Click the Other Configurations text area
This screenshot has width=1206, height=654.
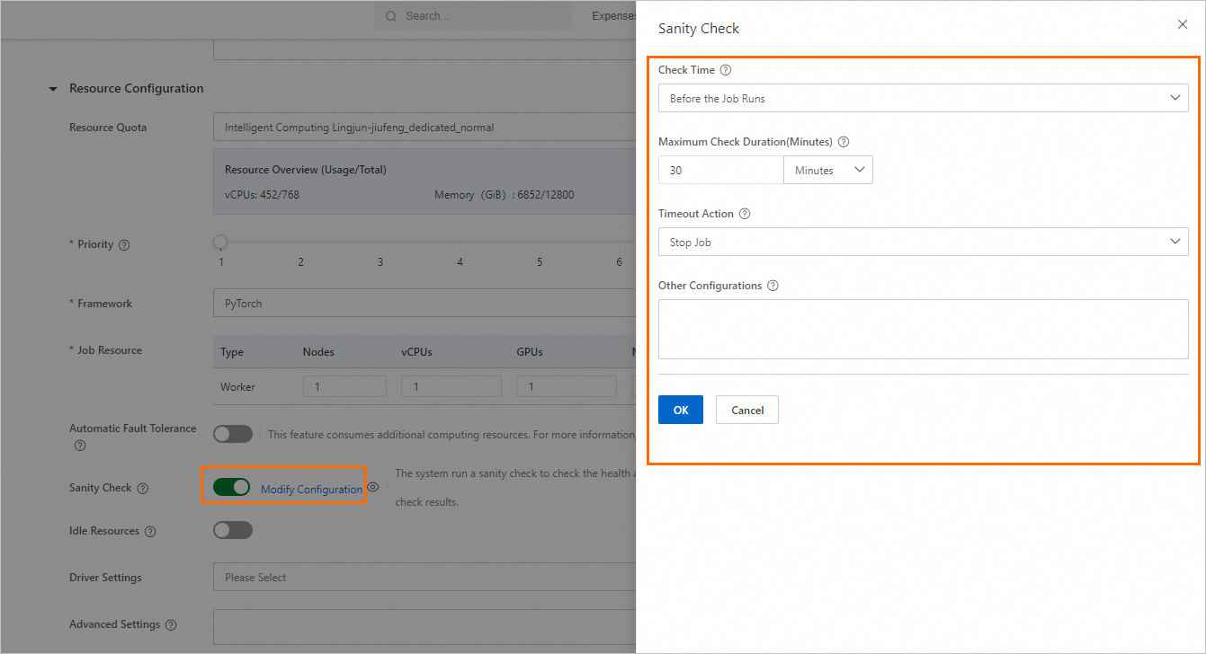coord(923,329)
